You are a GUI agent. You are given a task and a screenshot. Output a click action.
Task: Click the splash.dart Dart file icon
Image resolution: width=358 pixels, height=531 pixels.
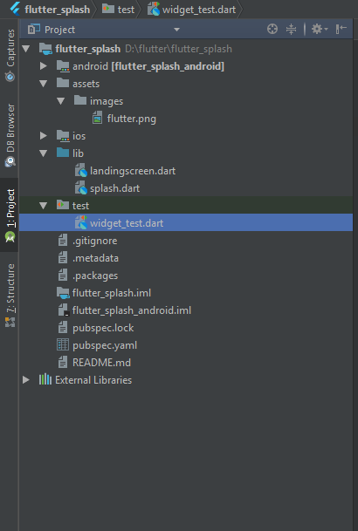click(x=81, y=187)
